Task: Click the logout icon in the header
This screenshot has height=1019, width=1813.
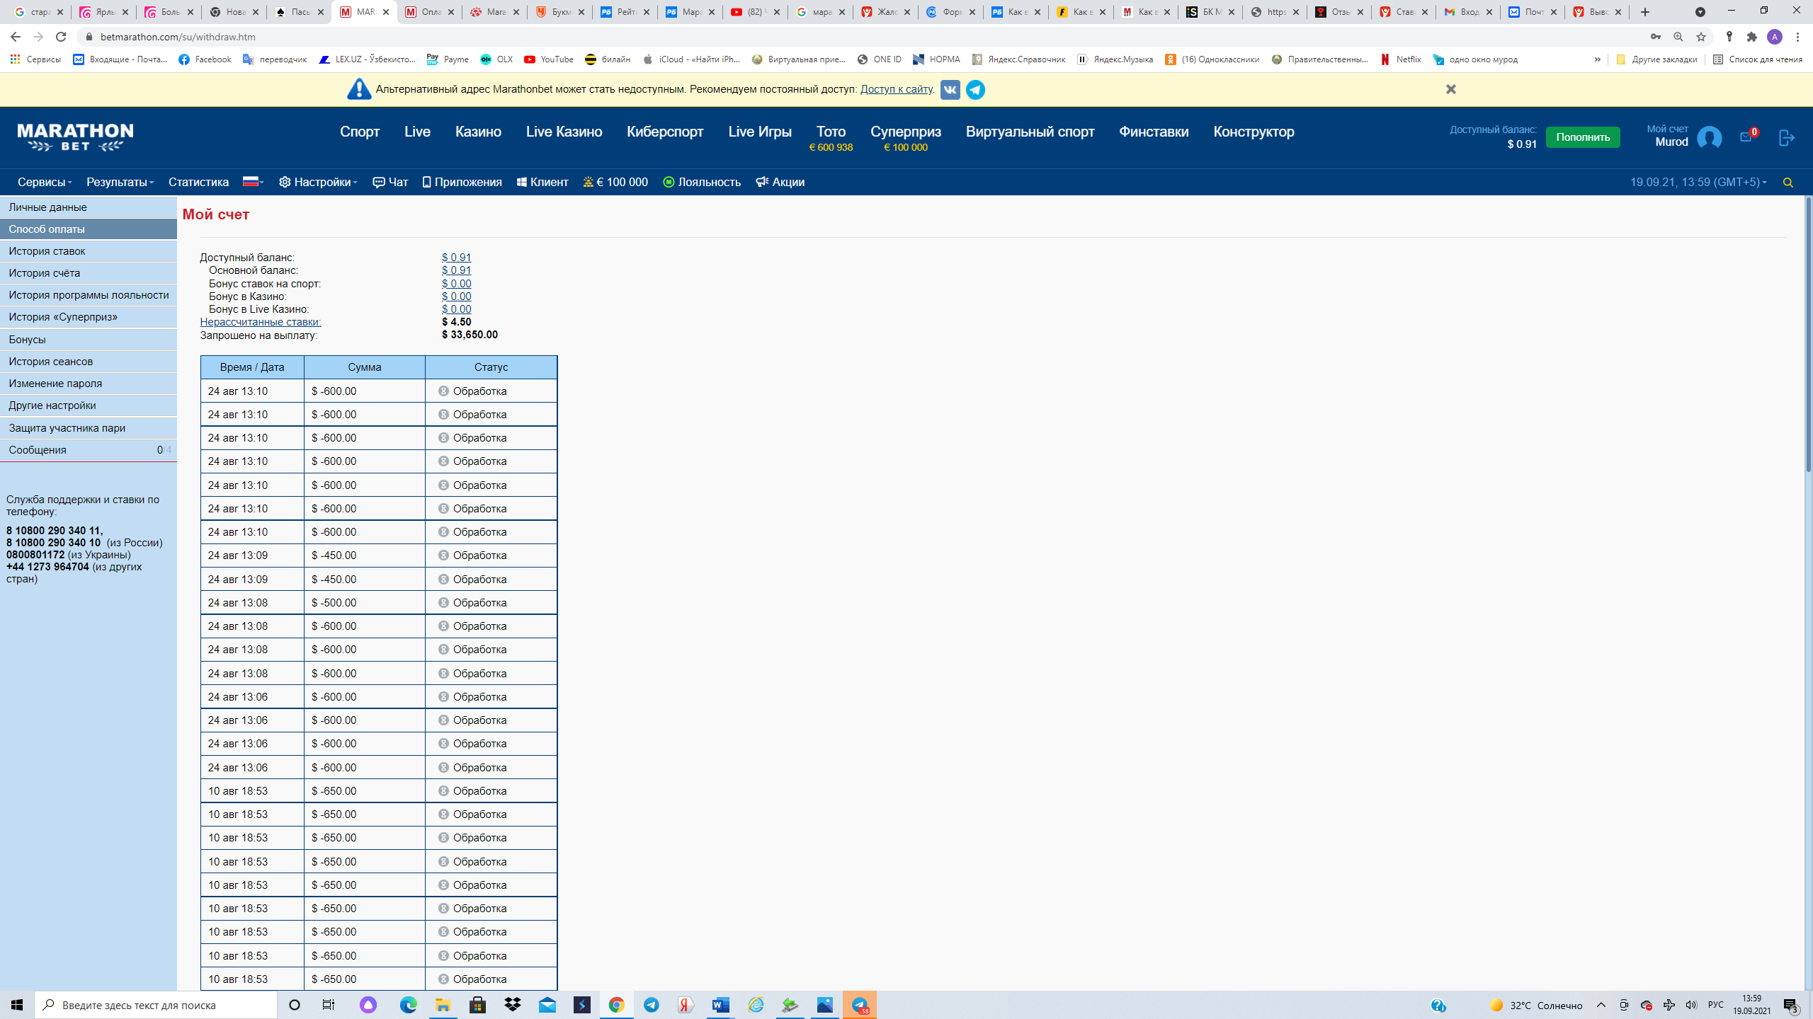Action: pos(1786,138)
